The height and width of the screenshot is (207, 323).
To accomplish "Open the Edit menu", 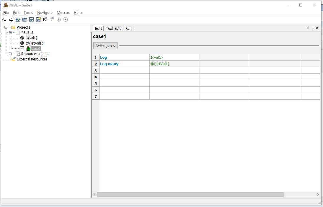I will (16, 13).
